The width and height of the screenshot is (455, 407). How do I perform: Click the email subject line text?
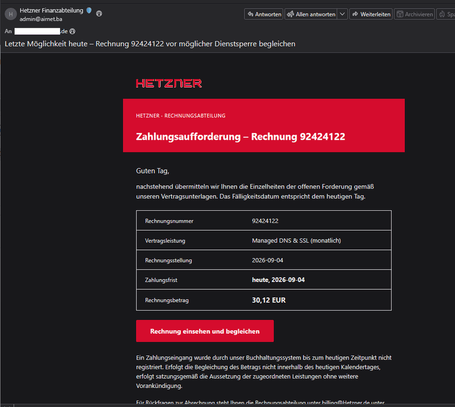click(150, 44)
